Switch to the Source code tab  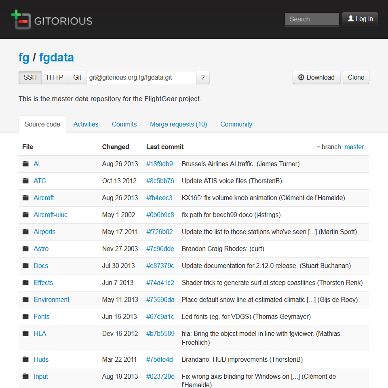(42, 124)
